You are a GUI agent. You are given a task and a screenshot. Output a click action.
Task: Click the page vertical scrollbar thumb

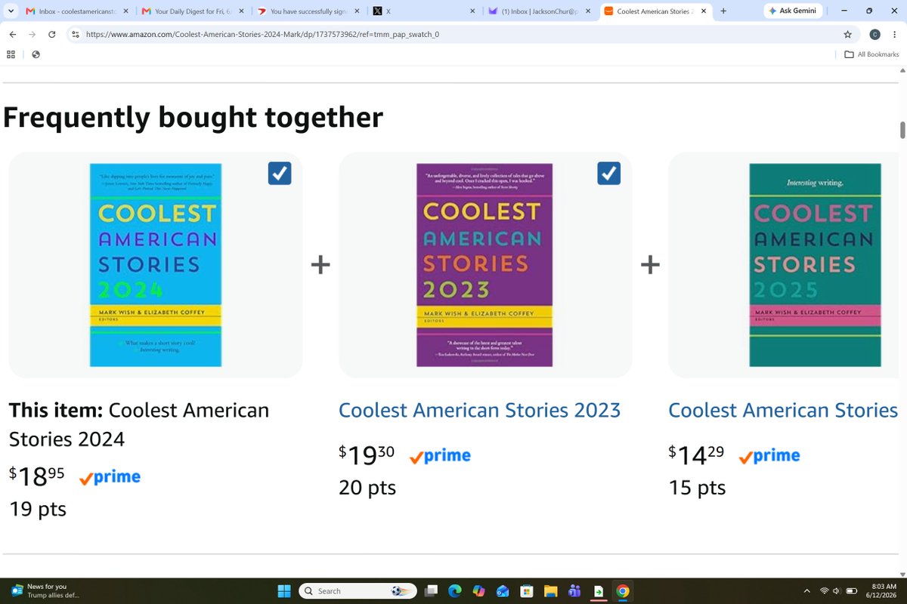tap(902, 130)
